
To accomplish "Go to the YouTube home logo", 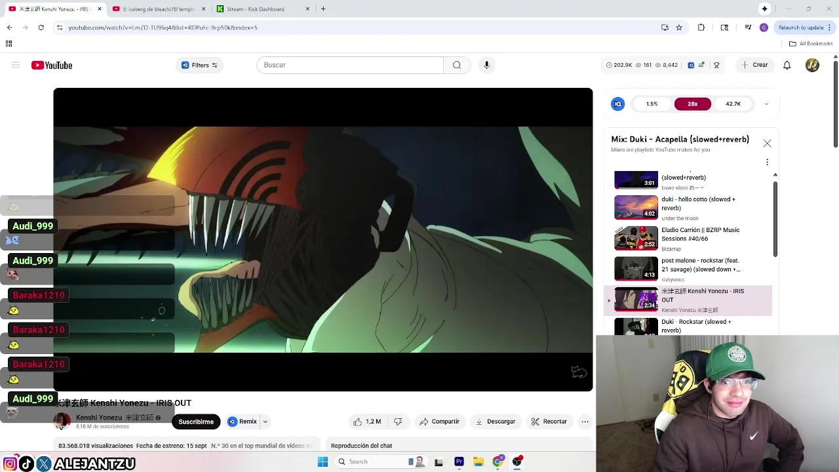I will 52,65.
